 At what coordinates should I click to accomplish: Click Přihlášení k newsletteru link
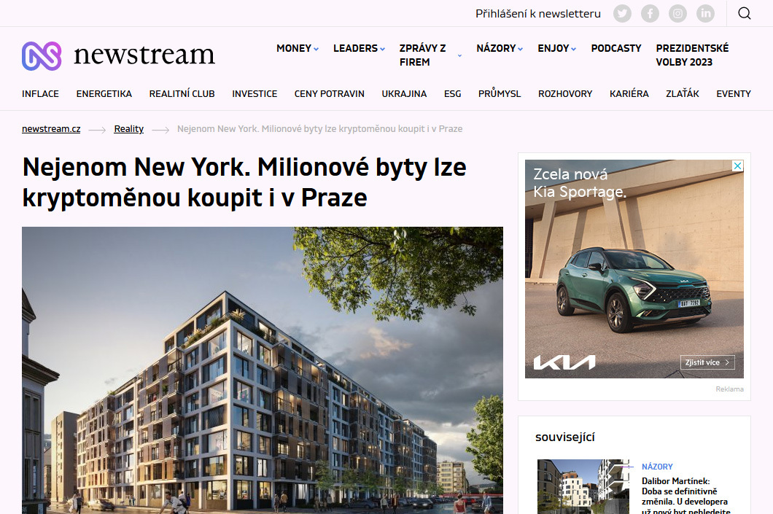click(538, 14)
